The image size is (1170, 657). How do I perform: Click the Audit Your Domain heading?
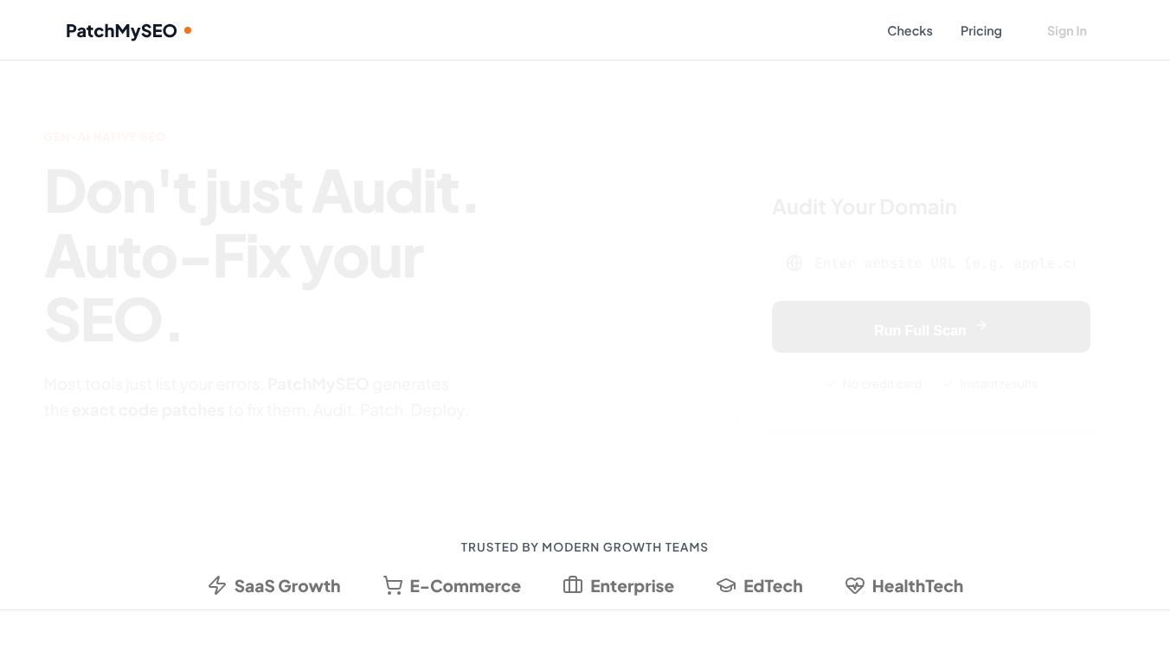(864, 207)
